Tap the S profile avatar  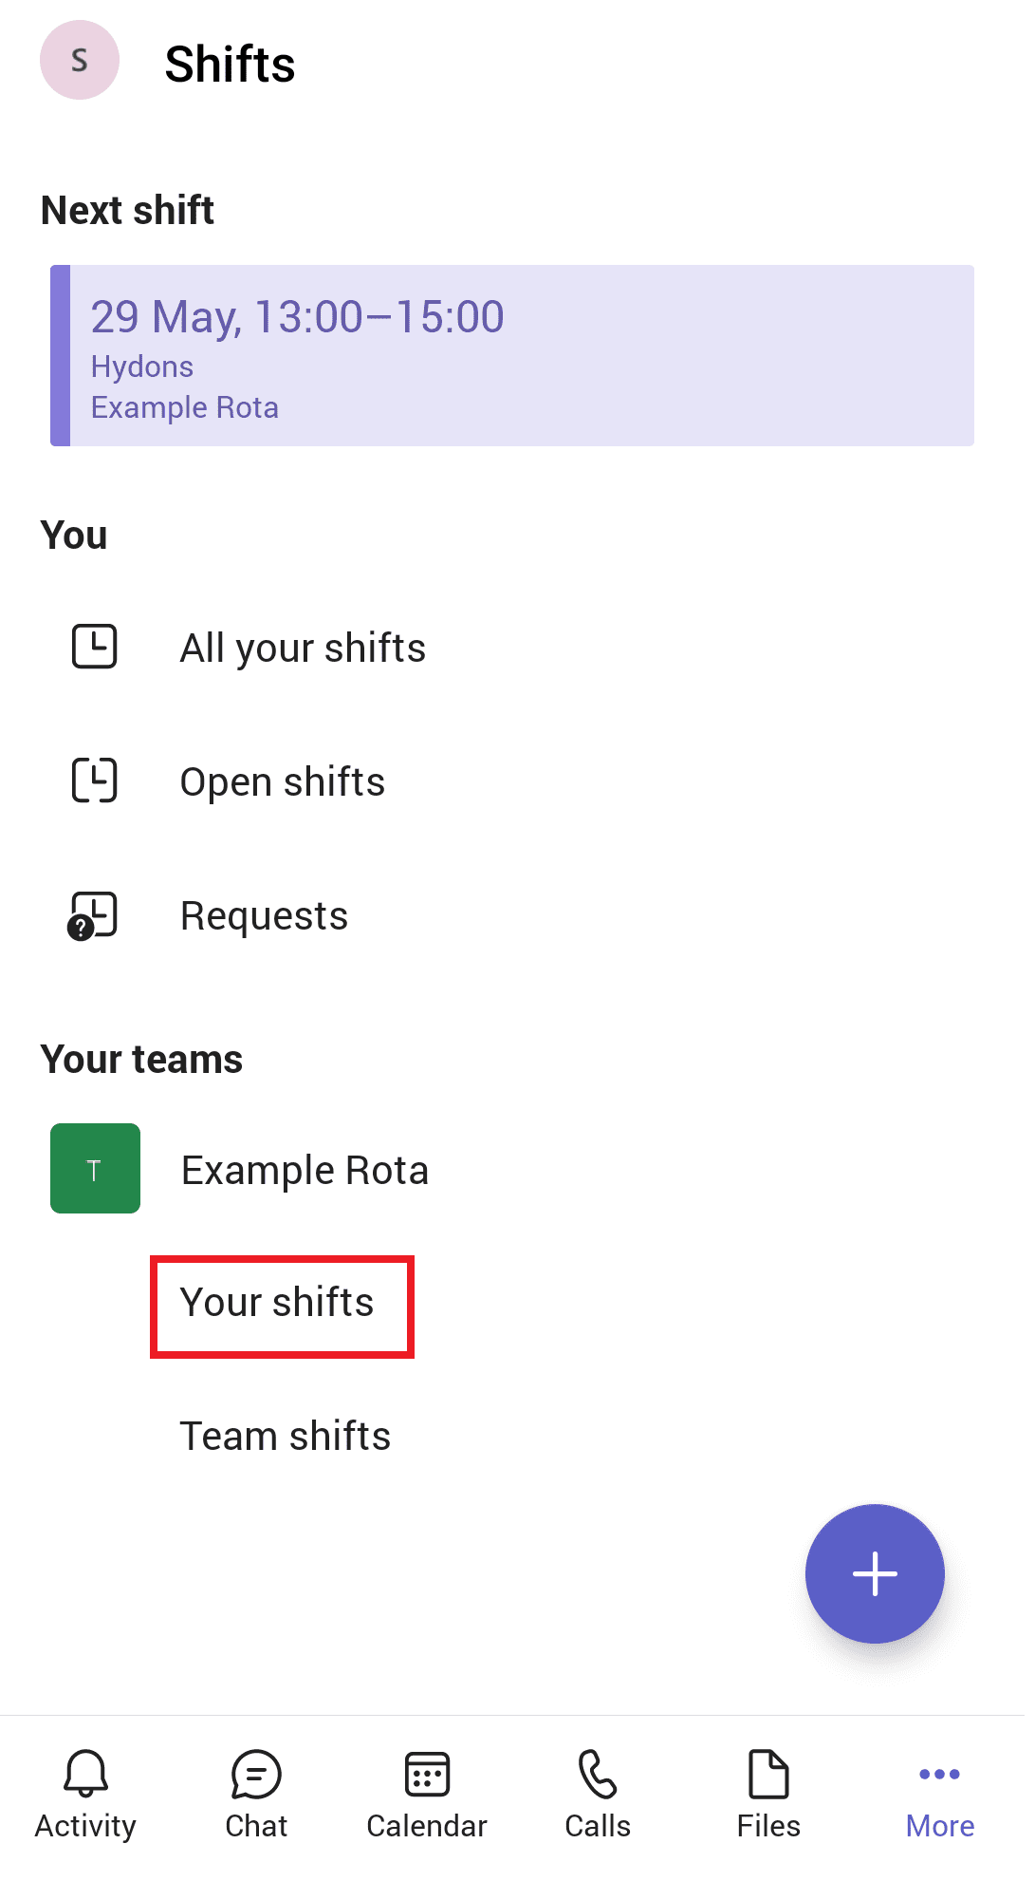(80, 60)
